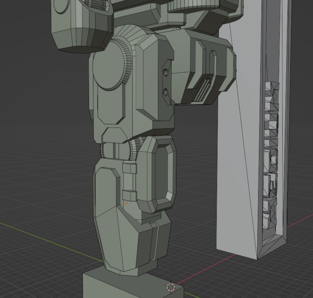Select the large round disc on the thigh
313x298 pixels.
(x=108, y=65)
